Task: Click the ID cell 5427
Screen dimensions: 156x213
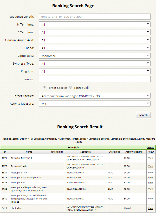Action: 4,208
